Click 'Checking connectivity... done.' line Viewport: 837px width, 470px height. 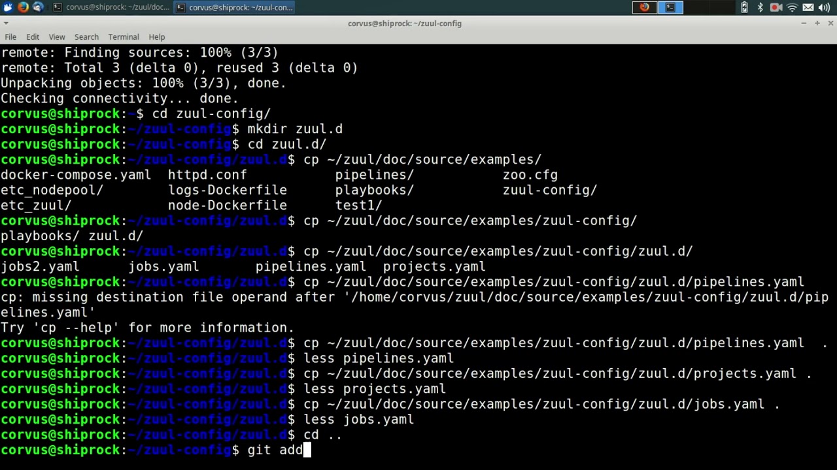[x=120, y=99]
